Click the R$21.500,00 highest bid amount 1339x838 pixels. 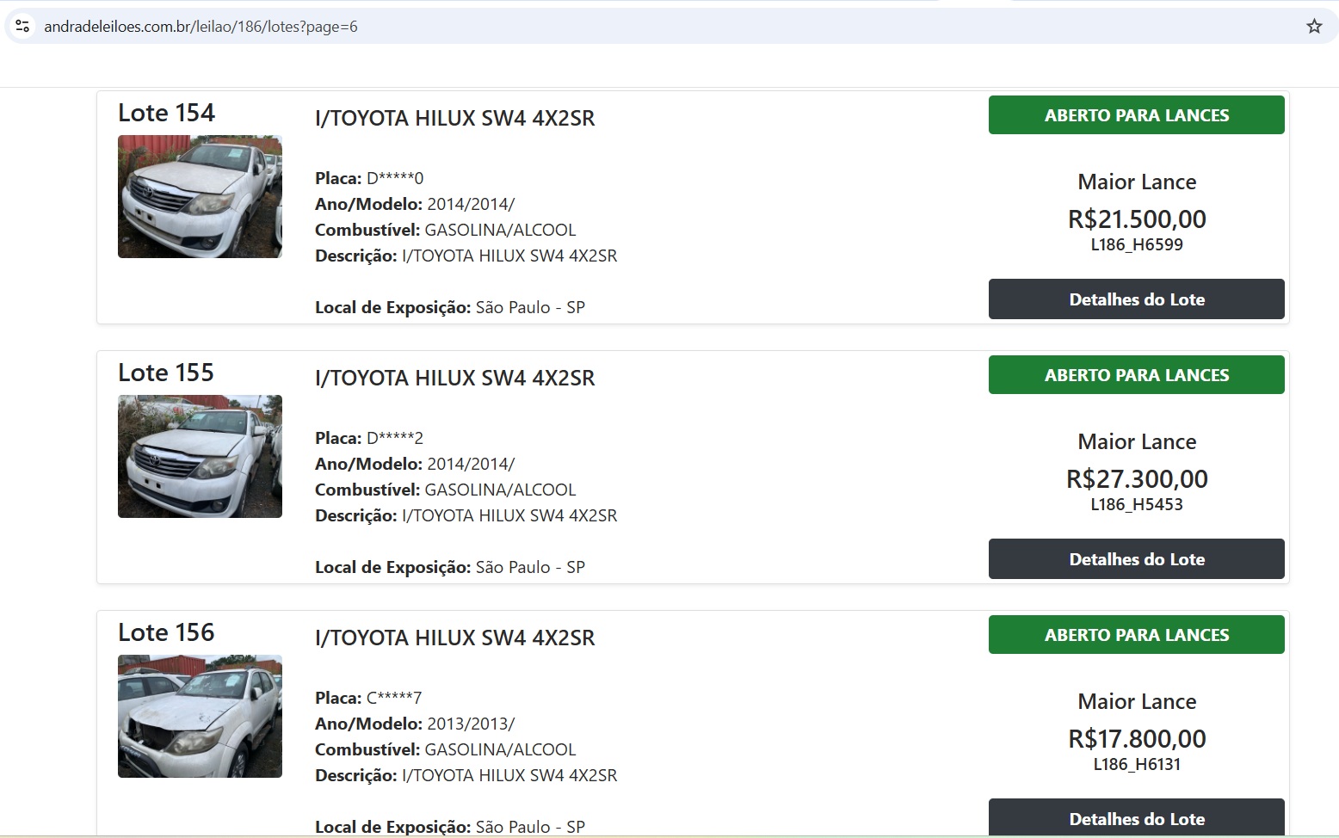pos(1136,219)
